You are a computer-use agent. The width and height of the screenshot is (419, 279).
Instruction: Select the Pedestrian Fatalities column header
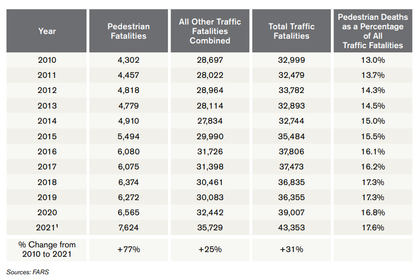pos(129,31)
